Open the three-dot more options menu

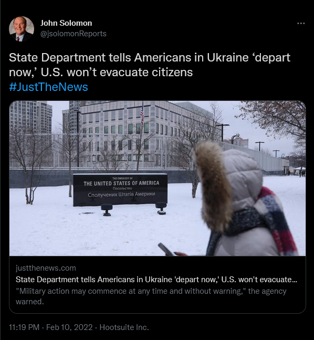(x=301, y=23)
